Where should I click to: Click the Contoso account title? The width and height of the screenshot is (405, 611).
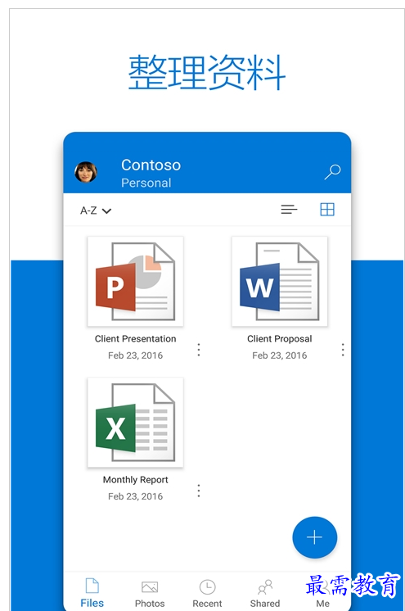(151, 165)
